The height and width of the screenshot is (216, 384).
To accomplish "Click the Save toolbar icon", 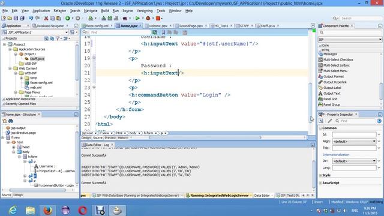I will [x=16, y=18].
